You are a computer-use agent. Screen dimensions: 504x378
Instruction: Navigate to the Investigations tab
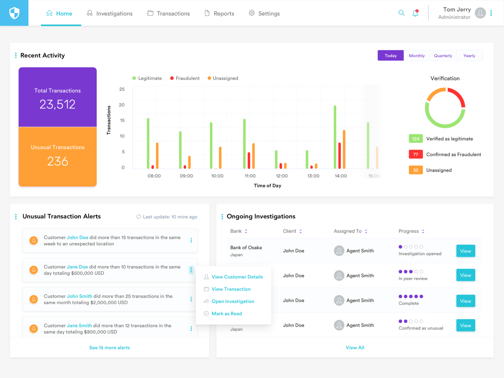114,13
